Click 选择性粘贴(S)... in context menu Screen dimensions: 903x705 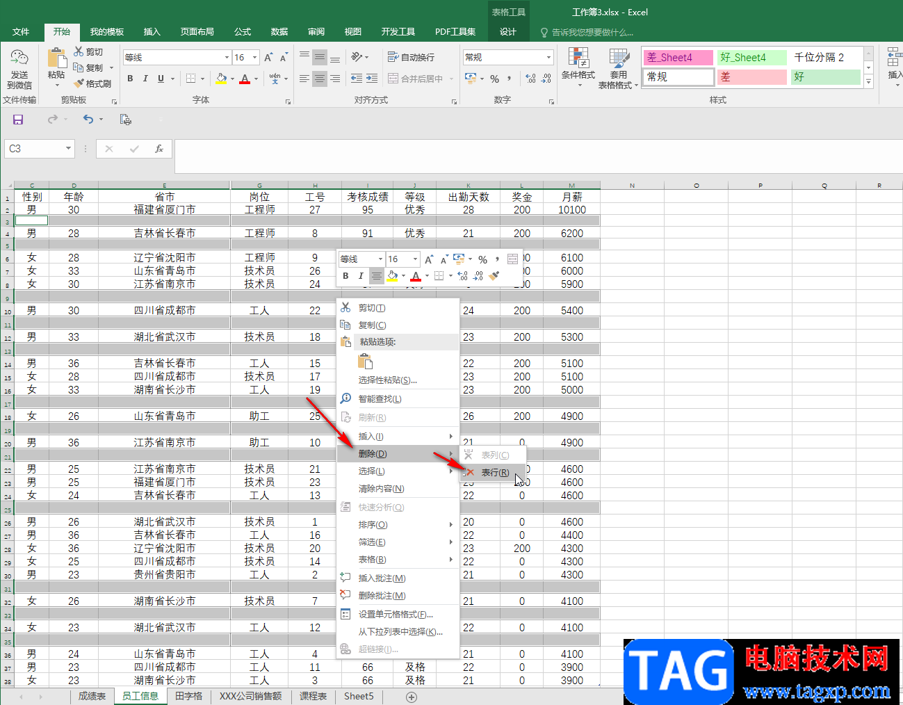tap(398, 380)
